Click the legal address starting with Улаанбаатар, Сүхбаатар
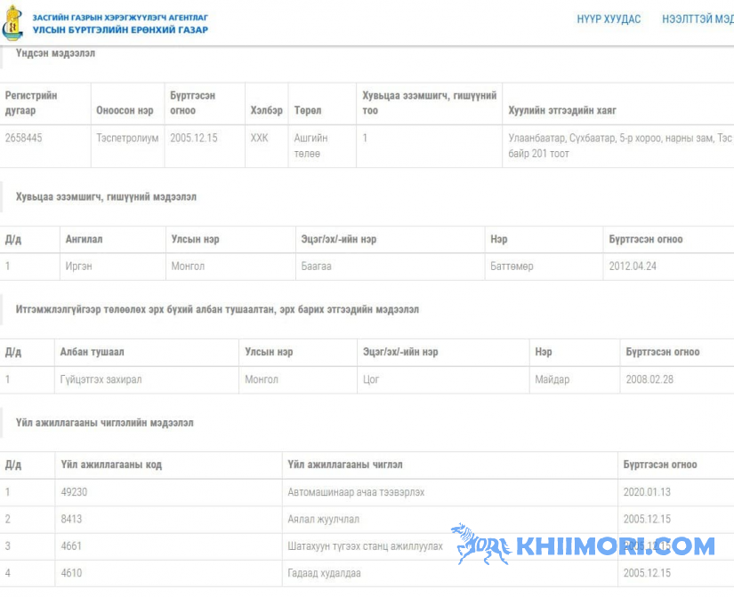This screenshot has height=597, width=734. pyautogui.click(x=621, y=146)
